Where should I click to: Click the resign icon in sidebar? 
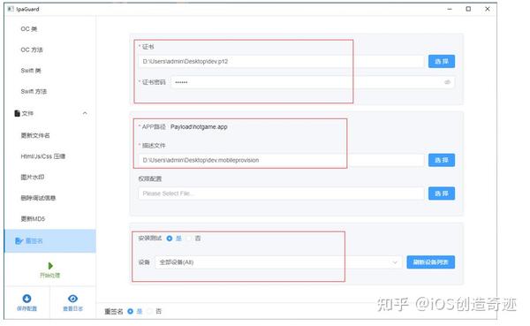19,241
